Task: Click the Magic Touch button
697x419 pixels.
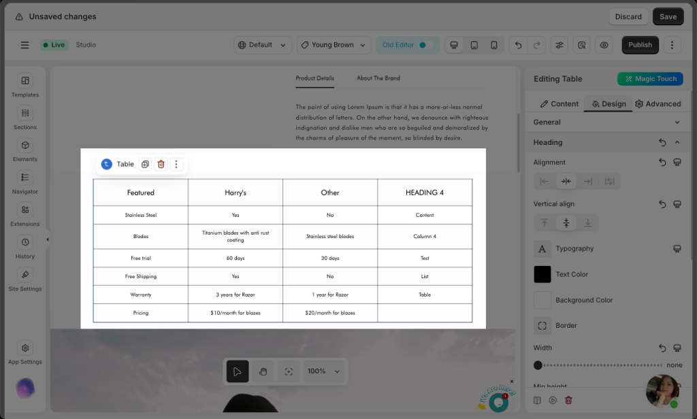Action: coord(650,79)
